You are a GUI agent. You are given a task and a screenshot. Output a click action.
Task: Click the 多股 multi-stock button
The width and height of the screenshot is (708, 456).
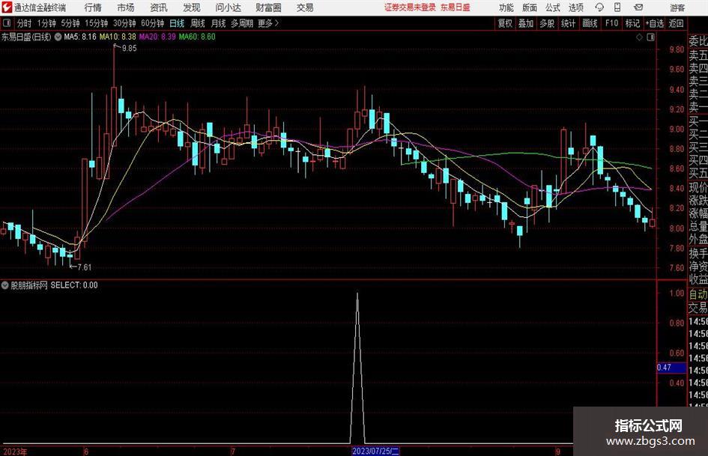click(547, 23)
